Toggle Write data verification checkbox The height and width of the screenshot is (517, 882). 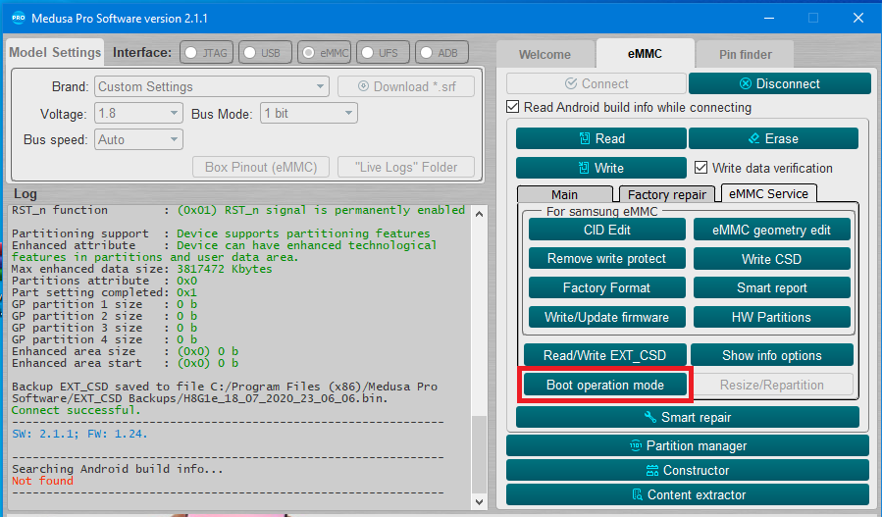coord(700,167)
